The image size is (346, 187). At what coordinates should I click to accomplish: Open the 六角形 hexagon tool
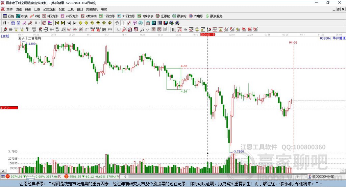coord(196,16)
